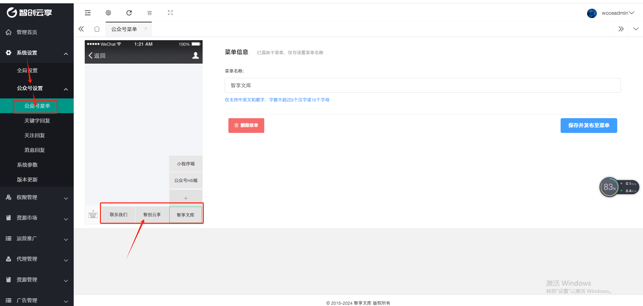The width and height of the screenshot is (643, 306).
Task: Click the 菜单名称 input field
Action: pyautogui.click(x=423, y=85)
